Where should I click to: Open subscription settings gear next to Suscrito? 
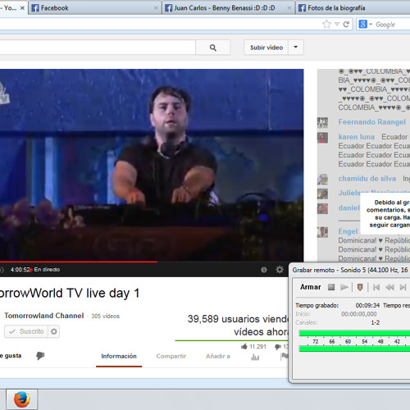54,331
